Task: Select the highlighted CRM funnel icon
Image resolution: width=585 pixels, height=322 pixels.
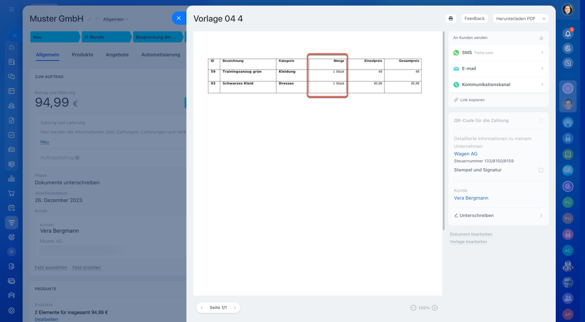Action: (x=11, y=223)
